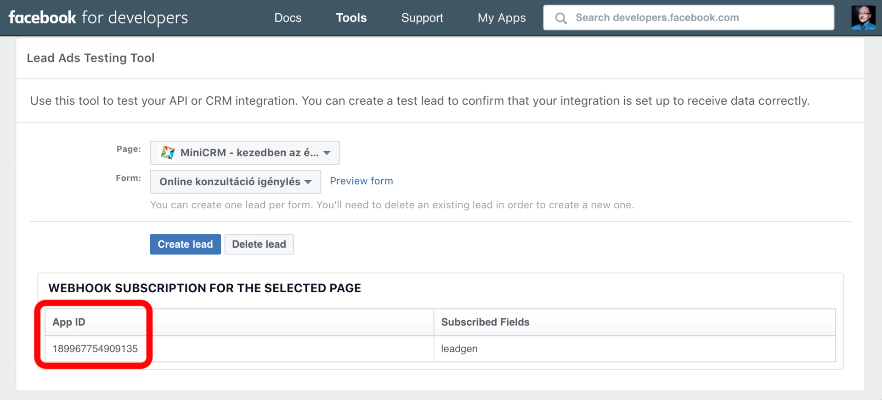Click the Delete lead button
This screenshot has width=882, height=400.
(259, 244)
